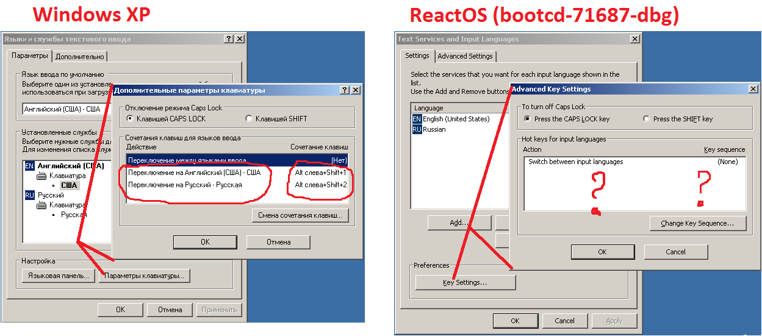Select Переключение между языками ввода row
The width and height of the screenshot is (762, 336).
point(237,160)
